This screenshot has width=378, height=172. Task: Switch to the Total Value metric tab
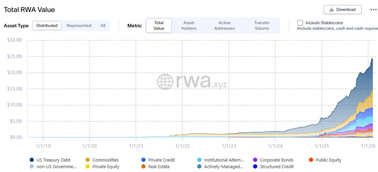pyautogui.click(x=159, y=26)
